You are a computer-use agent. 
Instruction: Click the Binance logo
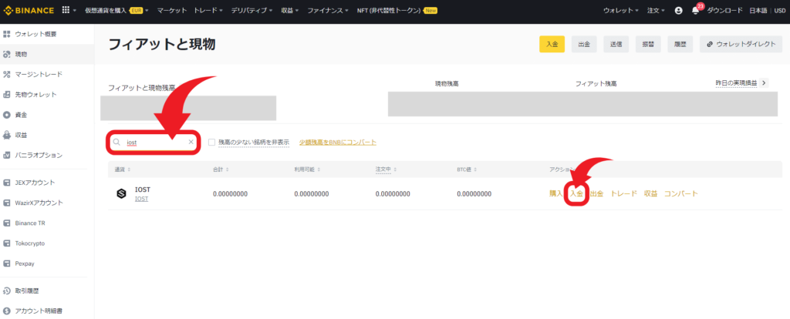pos(29,10)
